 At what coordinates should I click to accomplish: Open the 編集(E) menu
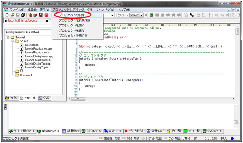point(32,9)
